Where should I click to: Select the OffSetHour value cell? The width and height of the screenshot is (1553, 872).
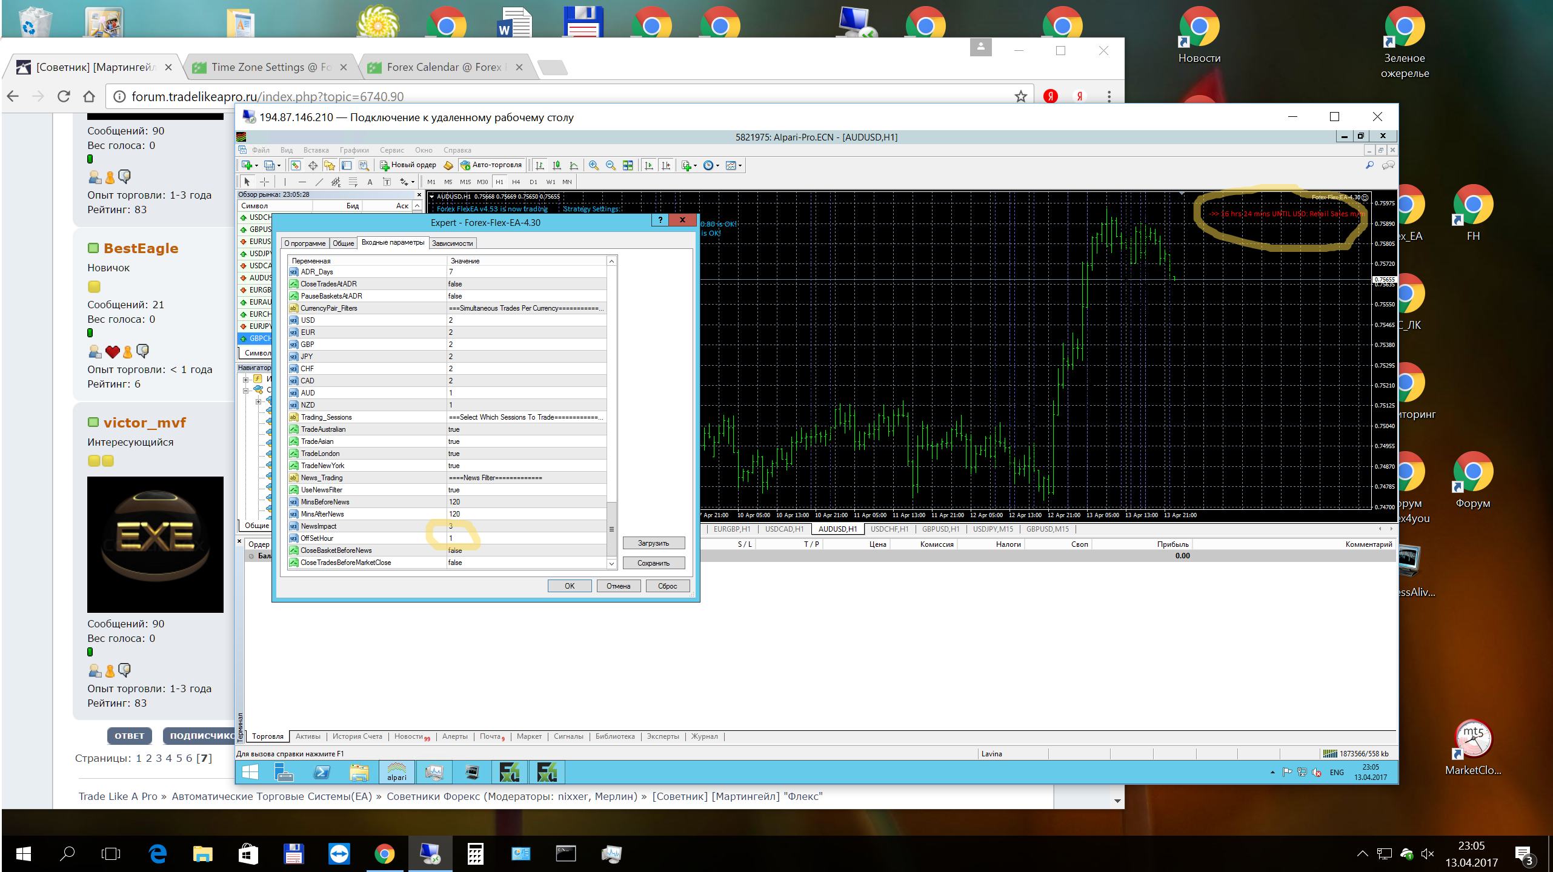tap(526, 538)
